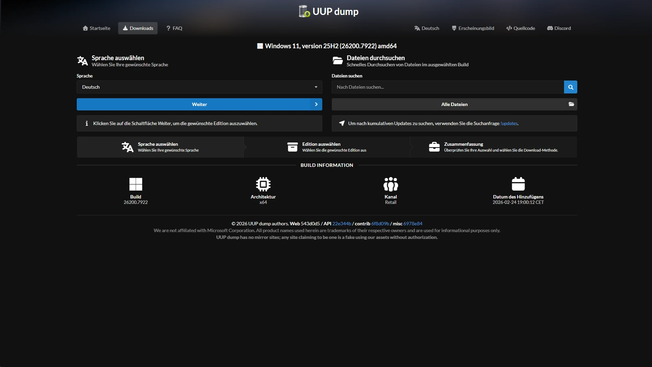The height and width of the screenshot is (367, 652).
Task: Click the Windows 11, version 25H2 title
Action: (331, 46)
